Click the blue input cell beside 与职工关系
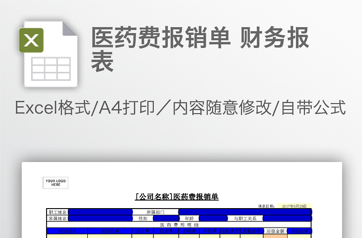Image resolution: width=362 pixels, height=238 pixels. pyautogui.click(x=287, y=219)
